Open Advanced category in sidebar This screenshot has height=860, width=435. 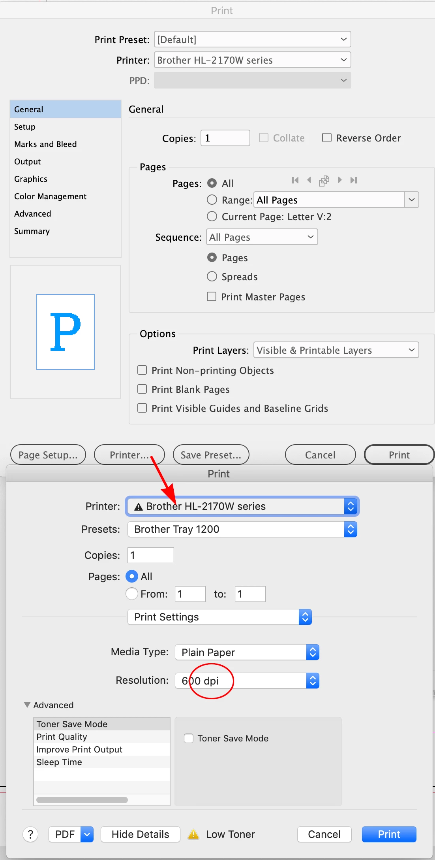coord(66,213)
